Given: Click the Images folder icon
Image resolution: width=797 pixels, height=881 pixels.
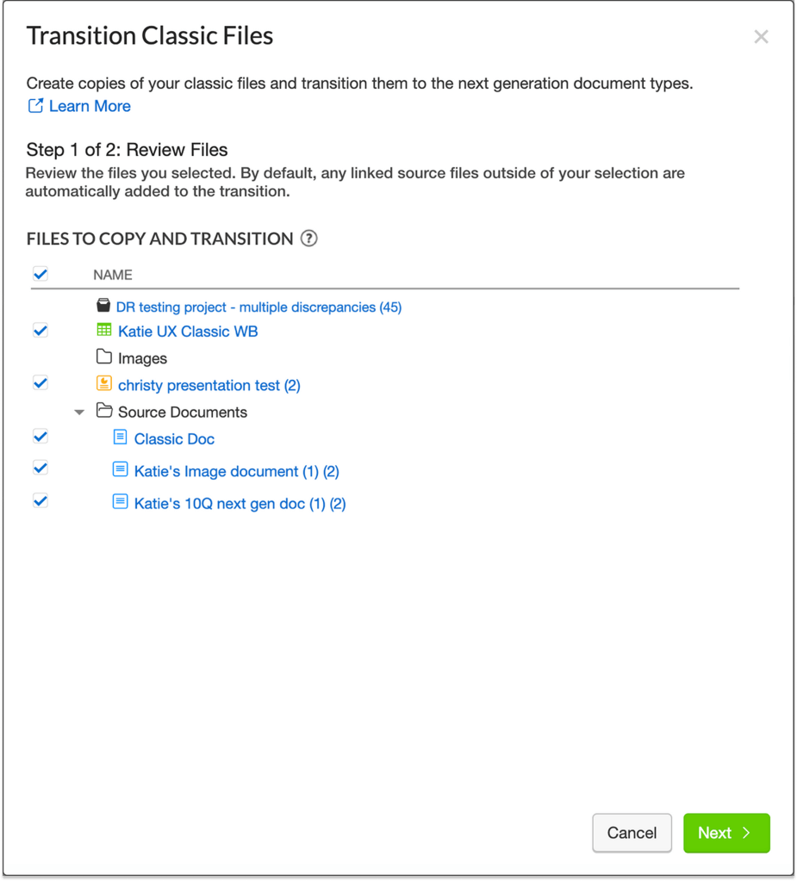Looking at the screenshot, I should [x=104, y=357].
